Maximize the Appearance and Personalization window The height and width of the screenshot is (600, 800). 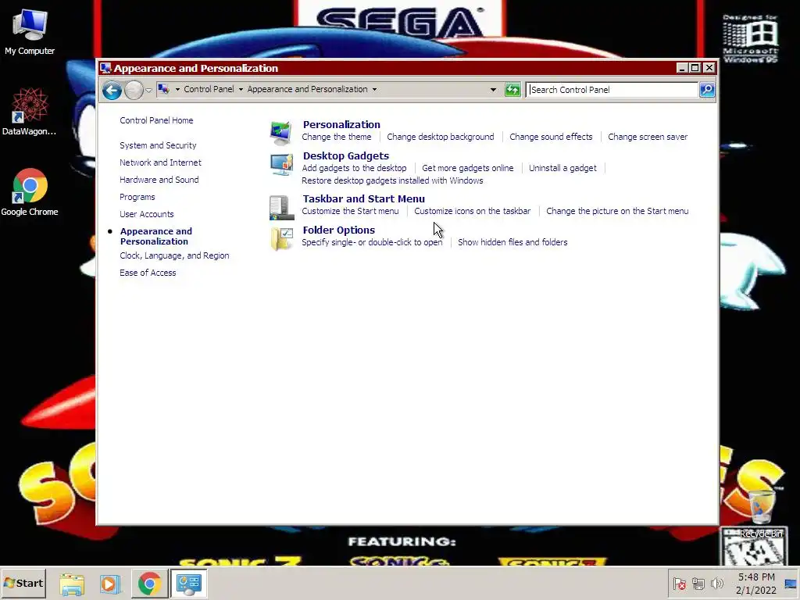[695, 68]
